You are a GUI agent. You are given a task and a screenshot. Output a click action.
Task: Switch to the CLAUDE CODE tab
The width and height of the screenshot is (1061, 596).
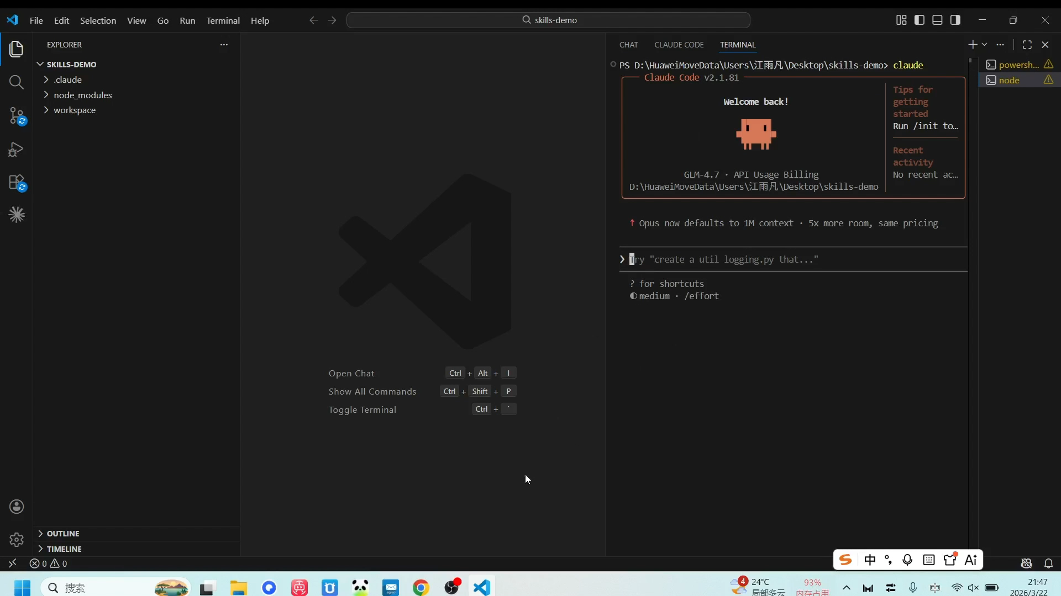point(679,45)
